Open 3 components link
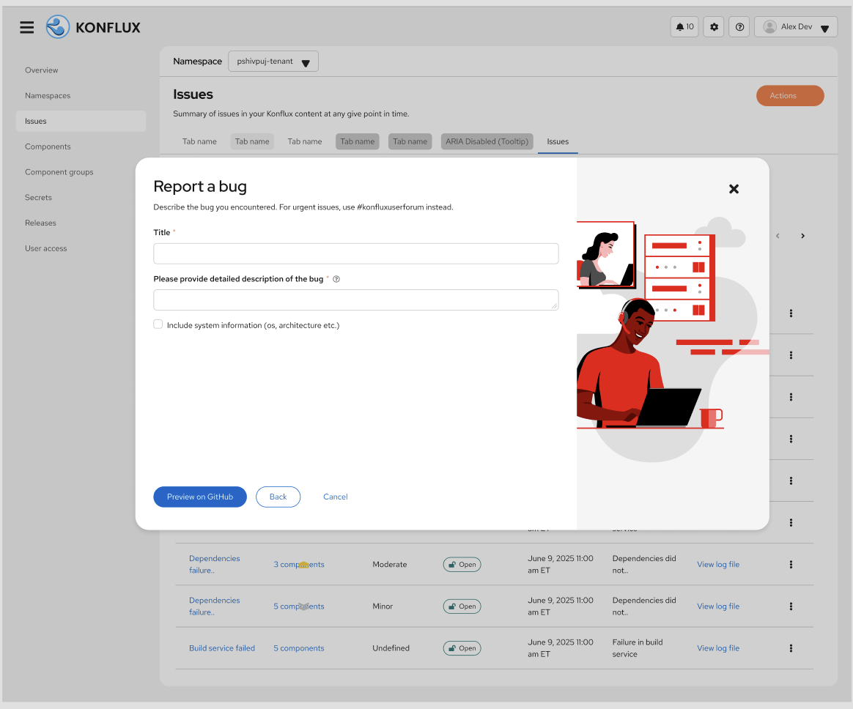853x709 pixels. (299, 565)
